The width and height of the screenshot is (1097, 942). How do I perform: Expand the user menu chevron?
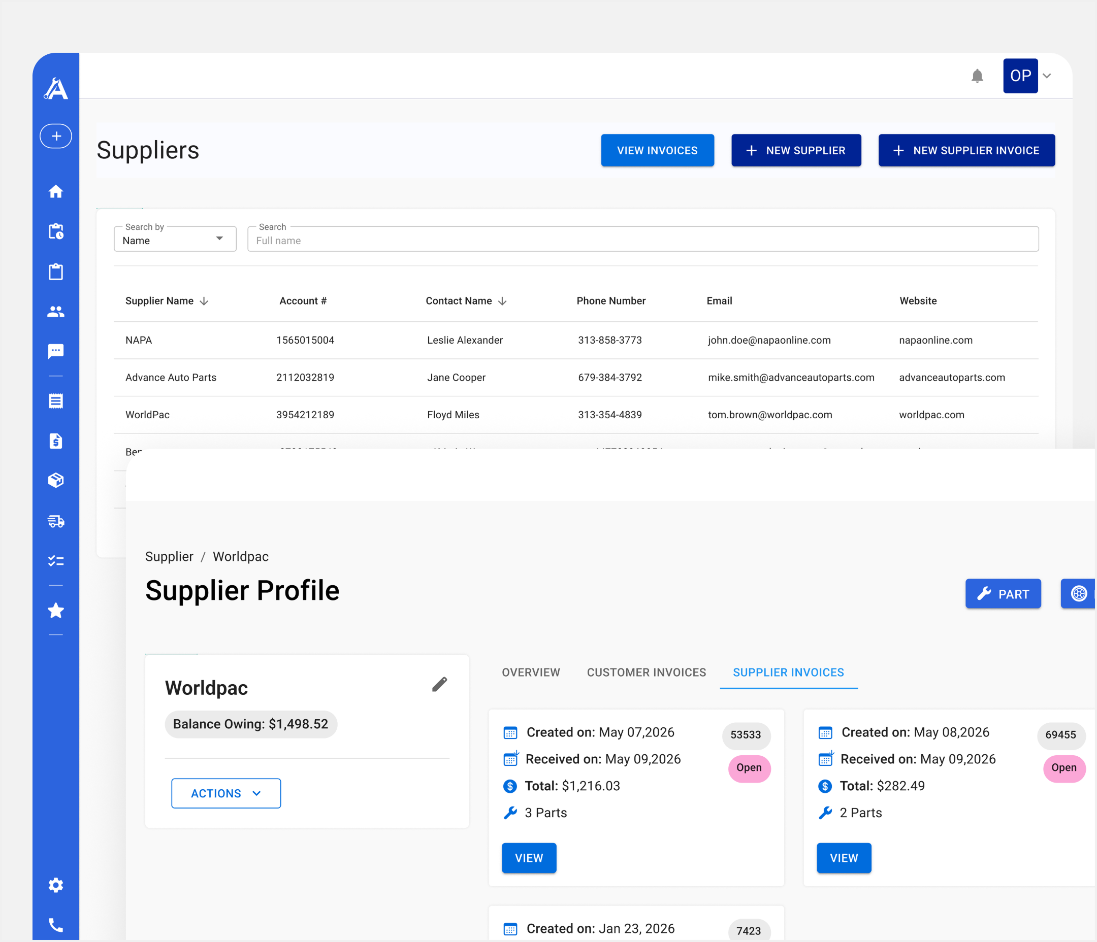click(x=1047, y=76)
